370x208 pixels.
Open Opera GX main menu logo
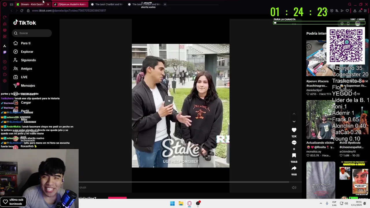coord(5,4)
